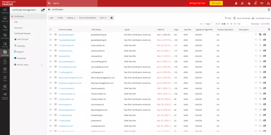Click the Get Quote button

tap(216, 3)
